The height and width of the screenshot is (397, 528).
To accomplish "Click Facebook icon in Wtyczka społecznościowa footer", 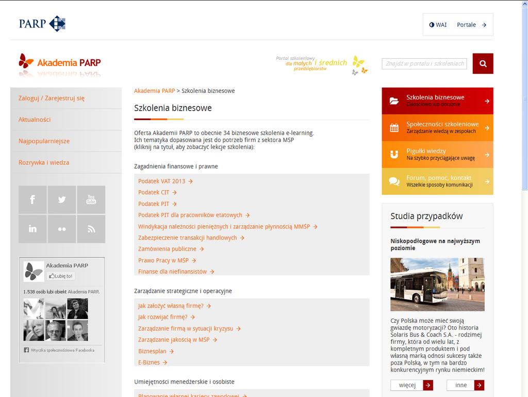I will [26, 350].
